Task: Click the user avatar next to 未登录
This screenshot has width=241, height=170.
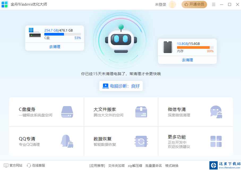Action: tap(172, 5)
